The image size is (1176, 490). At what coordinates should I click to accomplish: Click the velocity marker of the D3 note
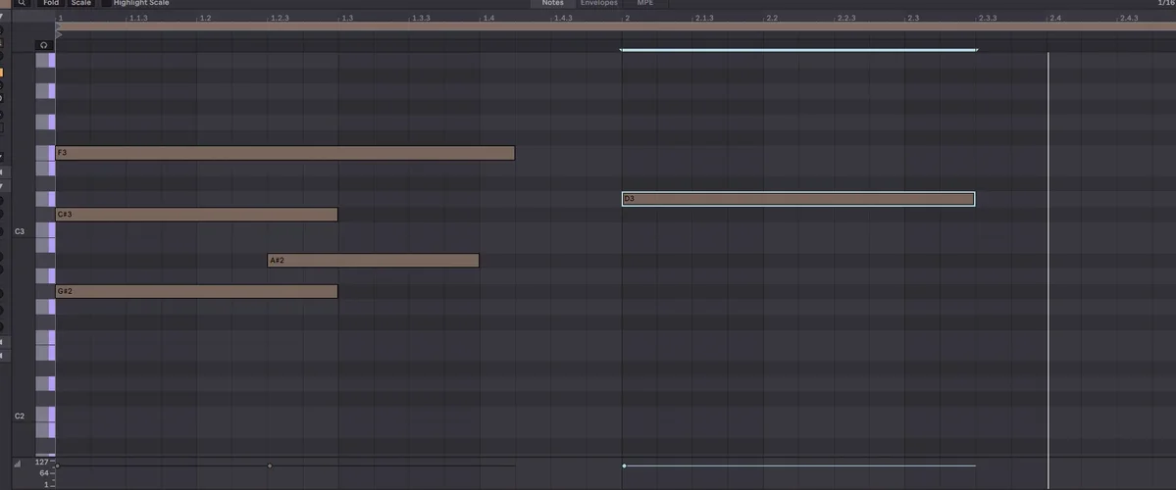click(x=624, y=466)
